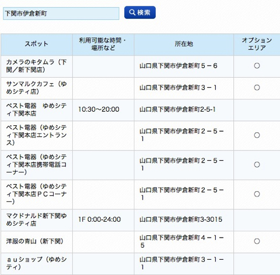The image size is (280, 275).
Task: Click address 山口県下関市伊倉新町4-1-5
Action: coord(181,242)
